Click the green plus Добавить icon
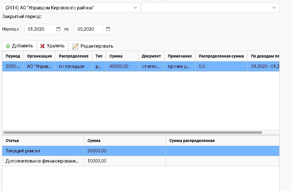292x191 pixels. pos(8,46)
